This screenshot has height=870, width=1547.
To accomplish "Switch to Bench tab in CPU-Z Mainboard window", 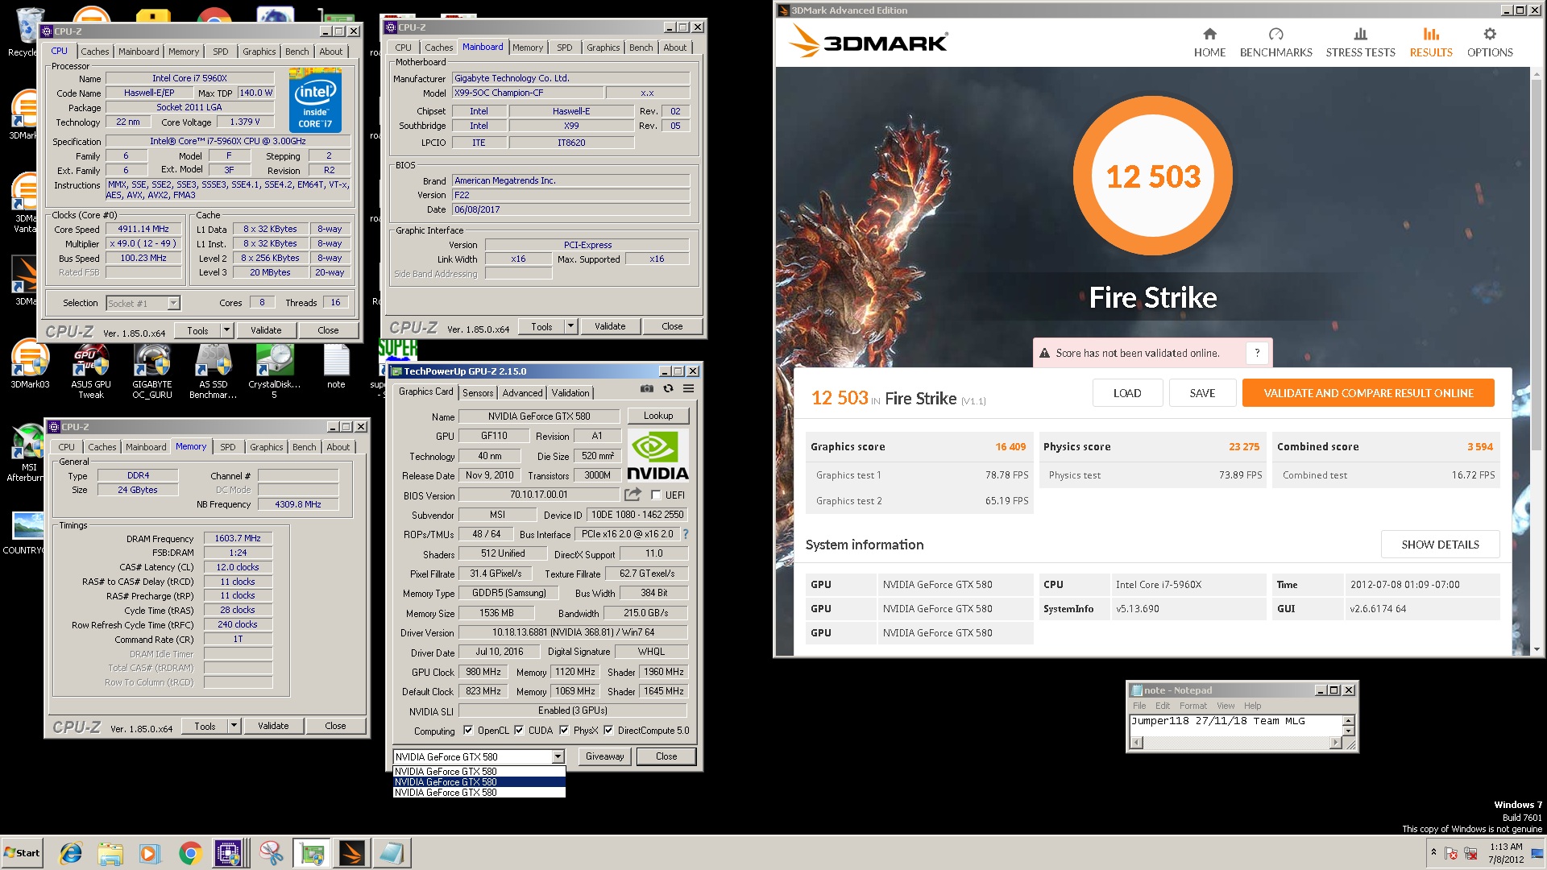I will click(x=641, y=48).
